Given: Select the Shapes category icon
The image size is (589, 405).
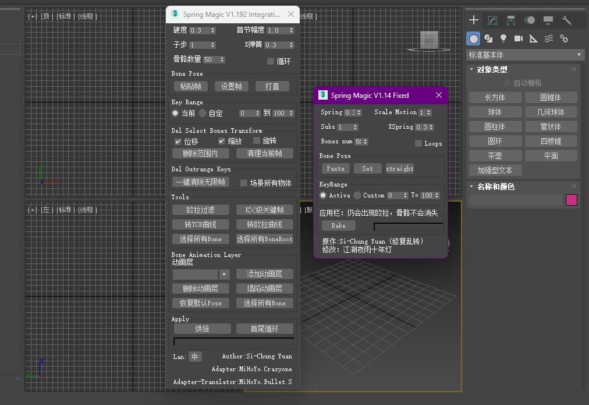Looking at the screenshot, I should pos(488,38).
